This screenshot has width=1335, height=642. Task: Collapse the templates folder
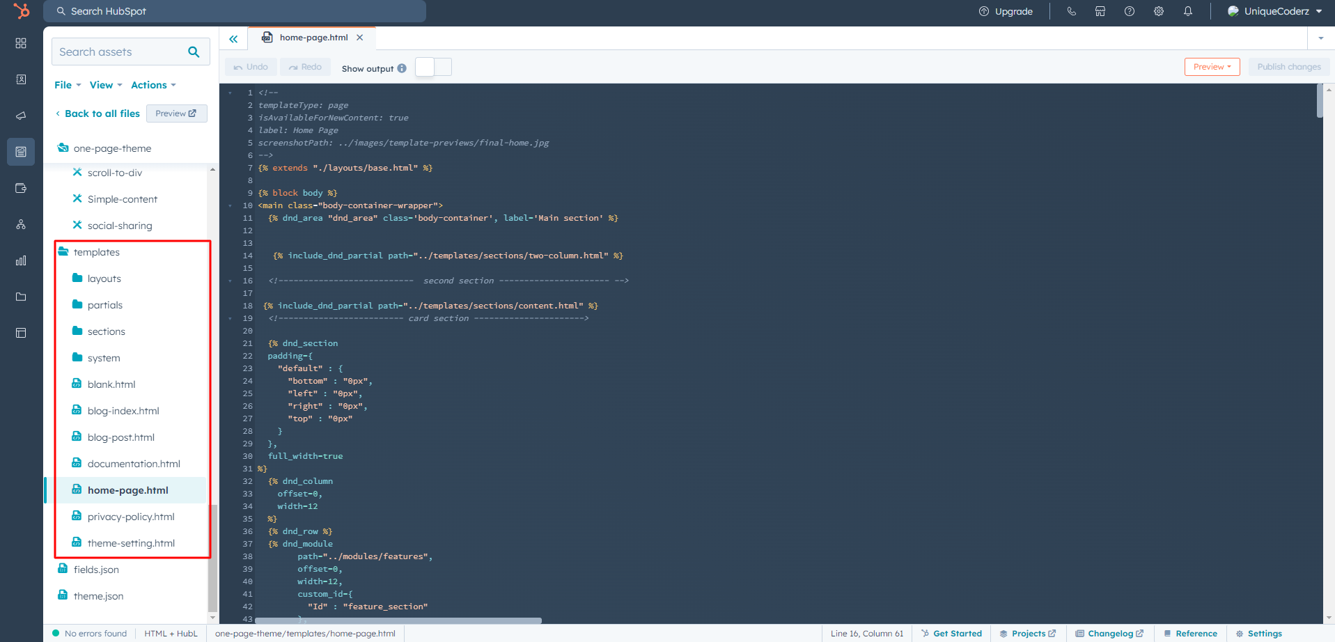point(97,252)
